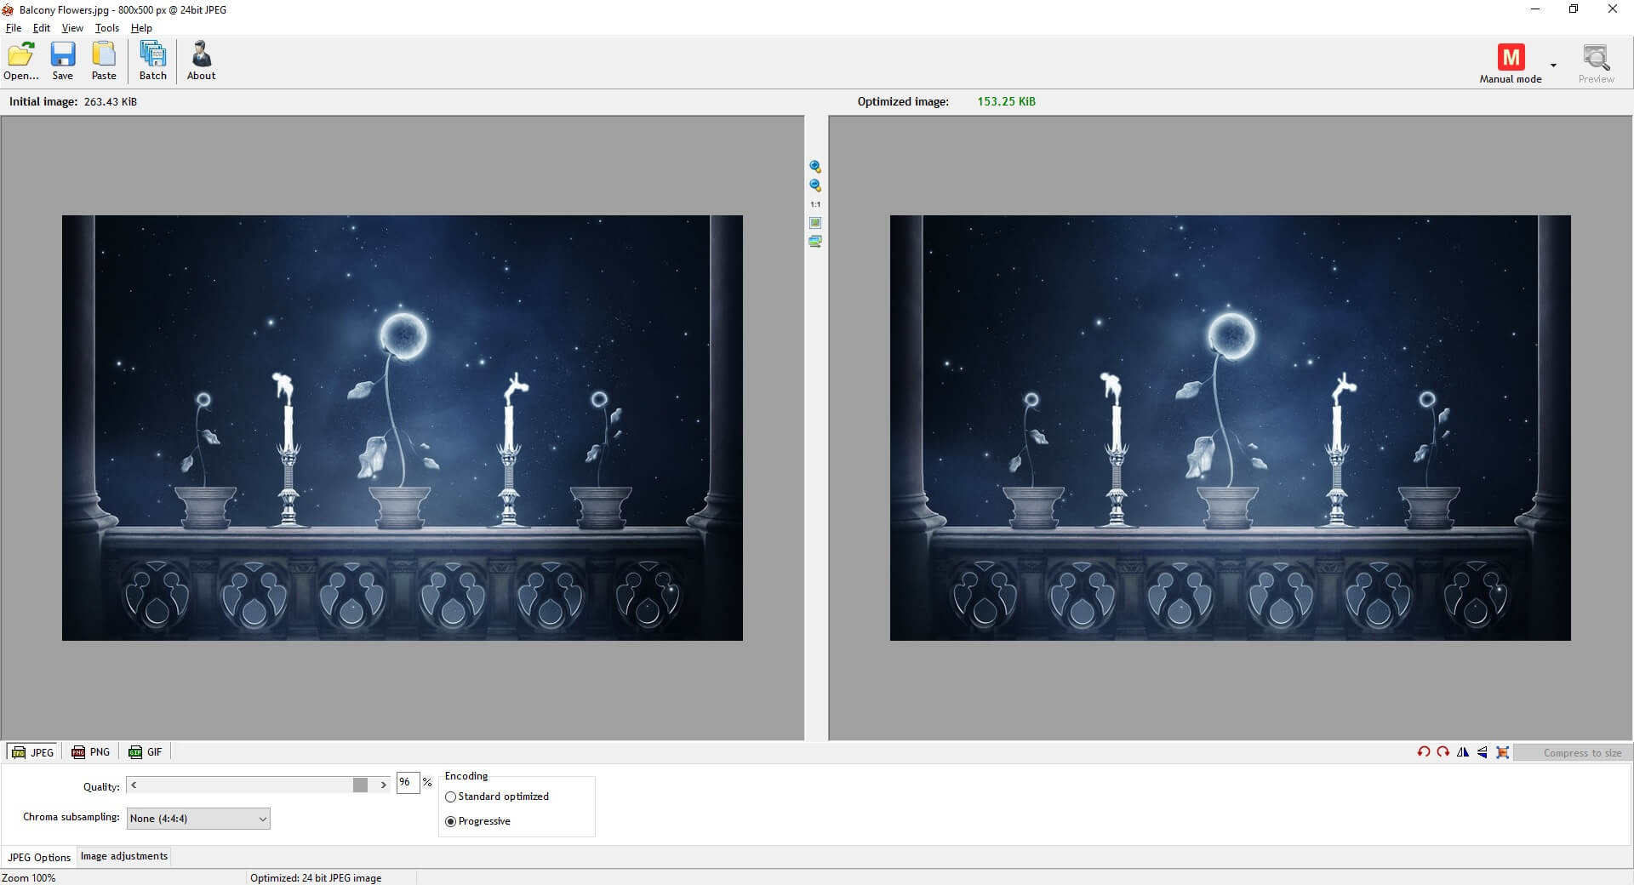Image resolution: width=1634 pixels, height=885 pixels.
Task: Rotate image clockwise
Action: [1443, 752]
